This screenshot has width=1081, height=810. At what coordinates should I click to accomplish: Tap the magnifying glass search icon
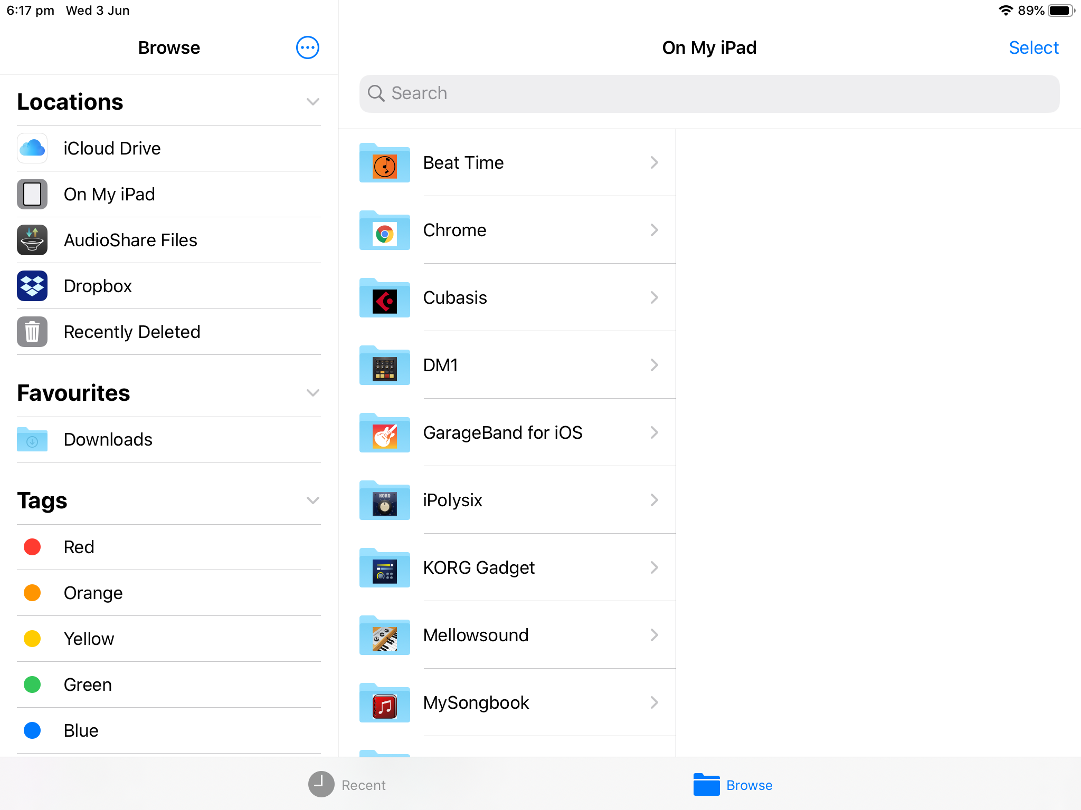point(376,93)
